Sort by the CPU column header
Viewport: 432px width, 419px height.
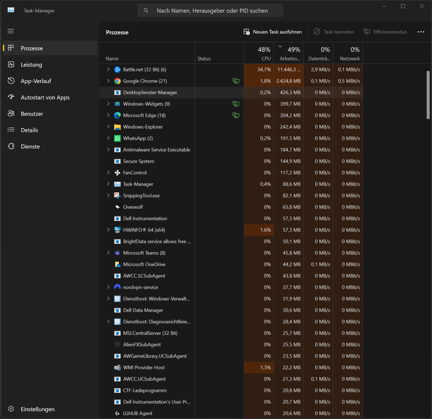259,53
